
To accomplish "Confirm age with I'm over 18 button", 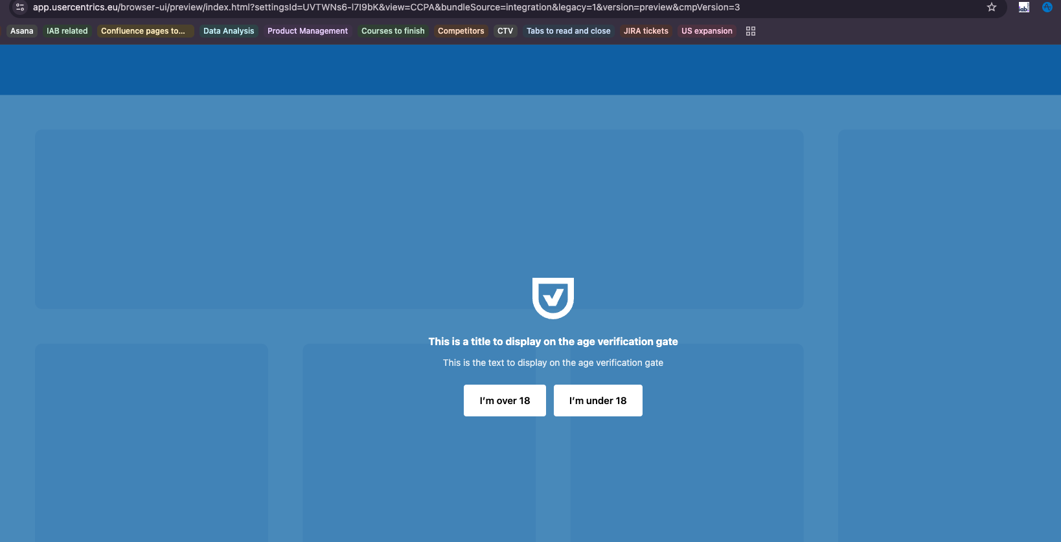I will [x=505, y=400].
